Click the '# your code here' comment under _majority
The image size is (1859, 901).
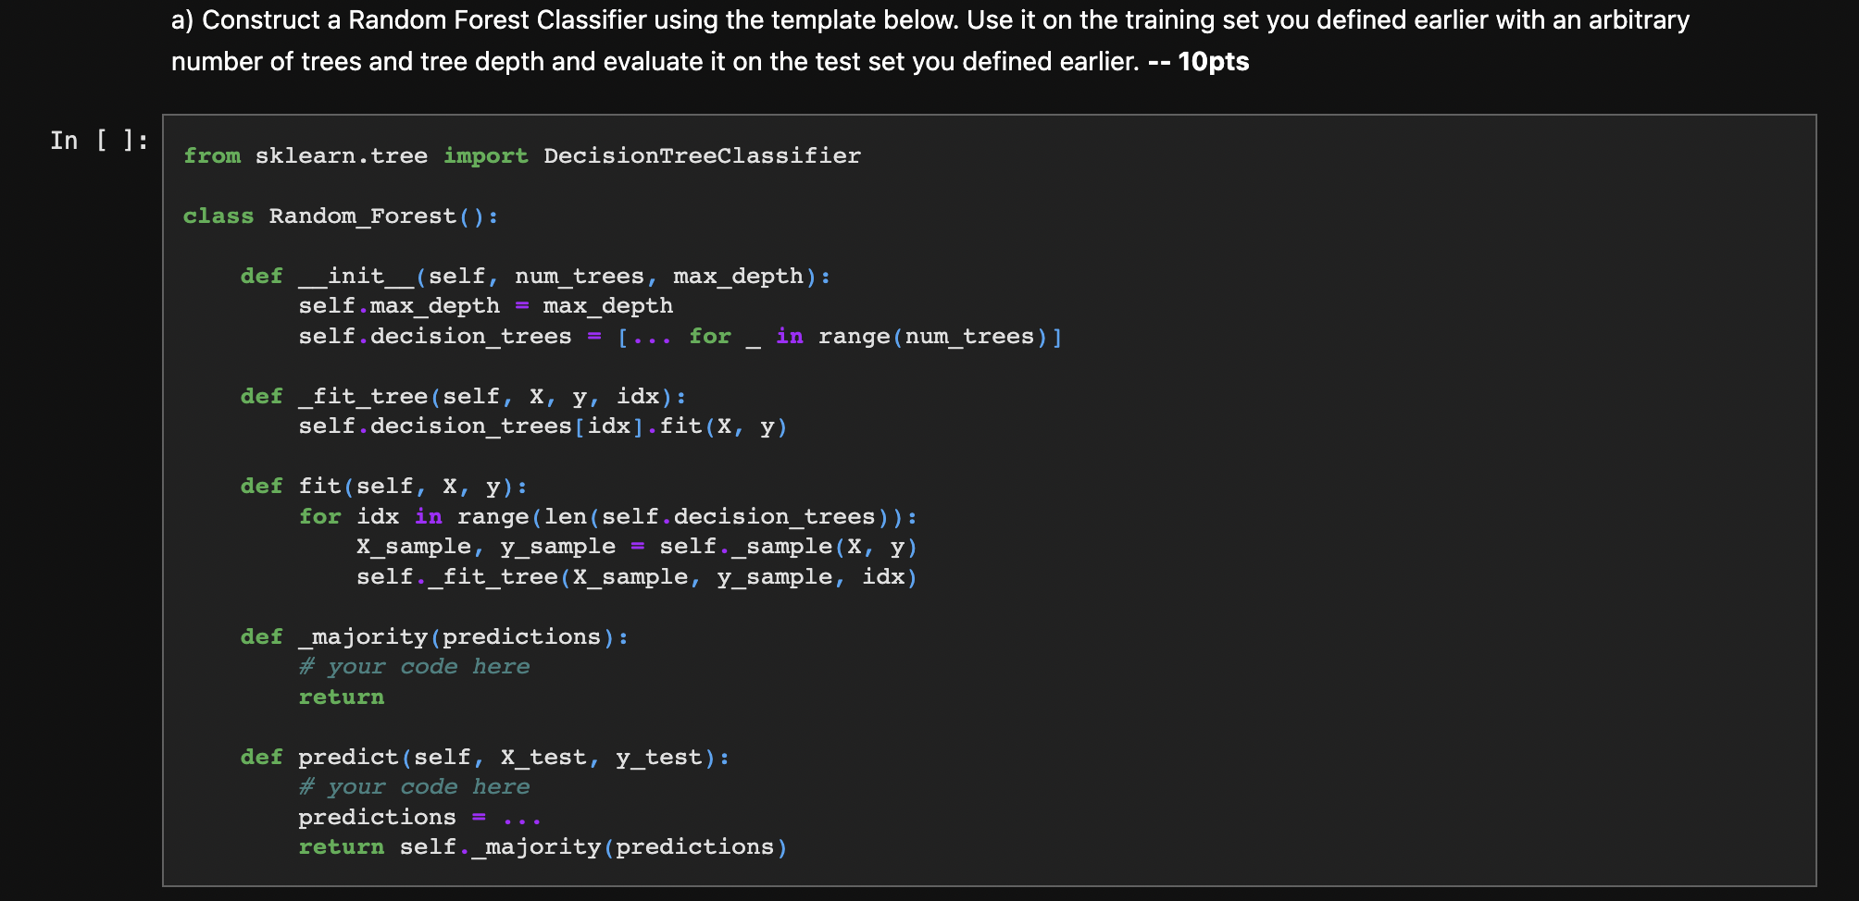415,665
